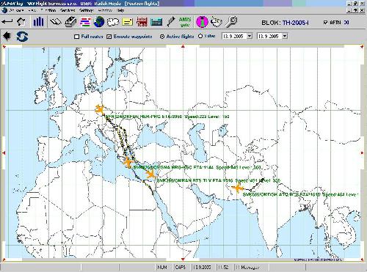Screen dimensions: 367x272
Task: Expand the second date dropdown
Action: coord(285,36)
